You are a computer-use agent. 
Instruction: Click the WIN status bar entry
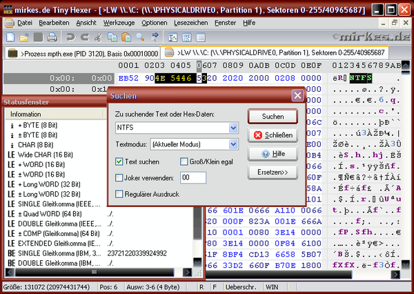pos(272,287)
